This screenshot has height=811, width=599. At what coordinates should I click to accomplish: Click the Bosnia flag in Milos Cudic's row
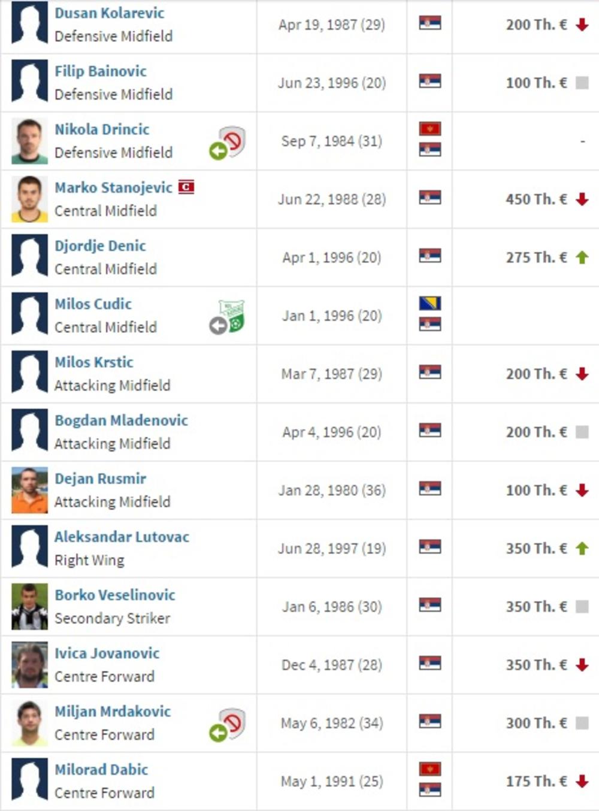pos(430,303)
